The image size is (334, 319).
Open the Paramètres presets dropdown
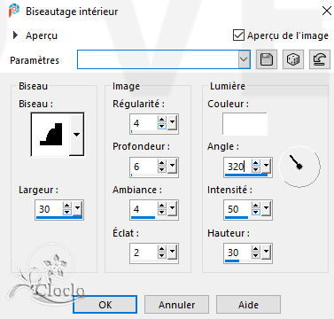tap(244, 59)
